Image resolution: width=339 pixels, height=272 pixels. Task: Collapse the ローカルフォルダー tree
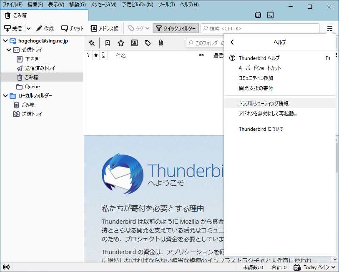coord(5,95)
